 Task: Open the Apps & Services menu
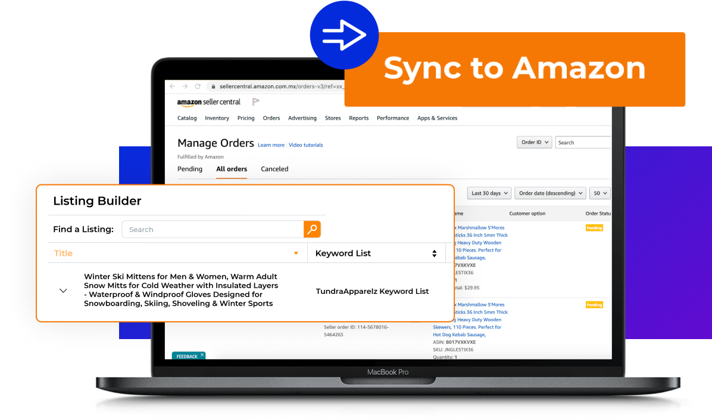pyautogui.click(x=438, y=118)
